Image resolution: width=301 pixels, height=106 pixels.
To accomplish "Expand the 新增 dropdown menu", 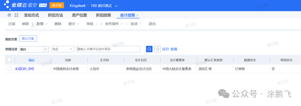I will pos(46,24).
